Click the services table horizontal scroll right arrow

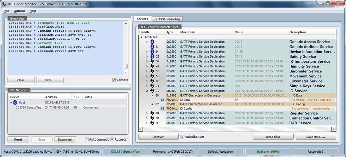point(334,129)
